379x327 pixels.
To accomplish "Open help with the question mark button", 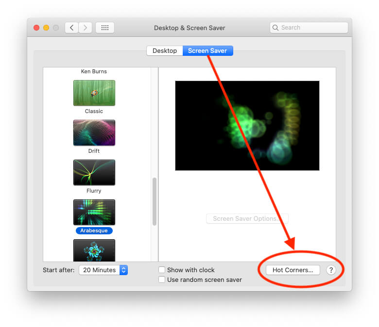I will coord(331,270).
